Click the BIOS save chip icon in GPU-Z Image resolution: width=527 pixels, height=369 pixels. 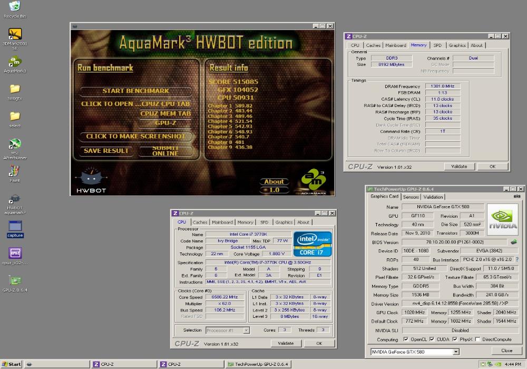point(513,241)
